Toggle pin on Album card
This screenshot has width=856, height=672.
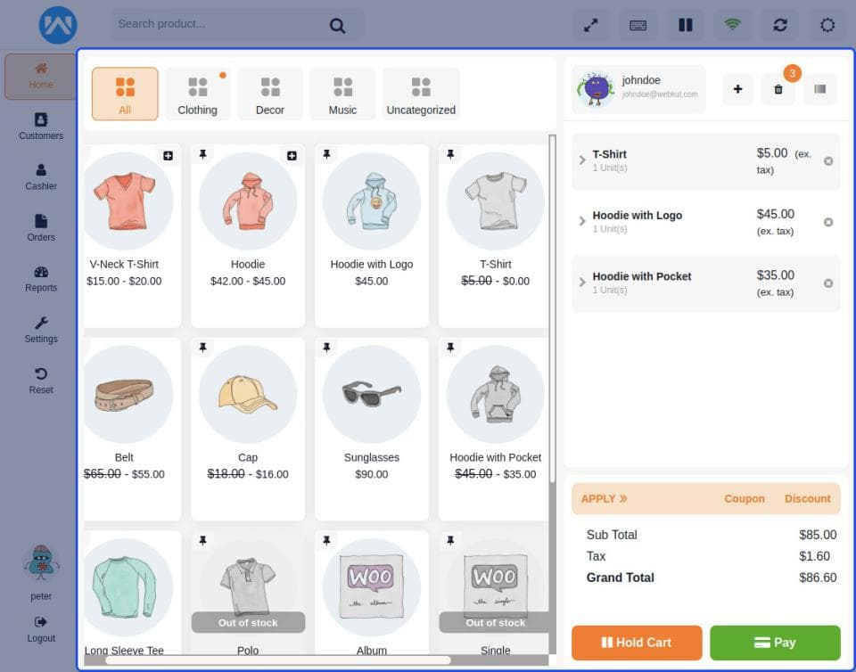point(326,541)
